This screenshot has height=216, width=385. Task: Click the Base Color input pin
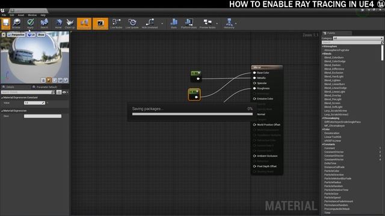(x=254, y=73)
